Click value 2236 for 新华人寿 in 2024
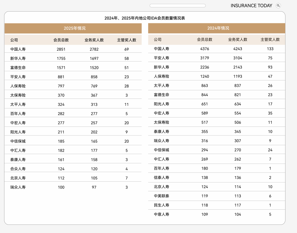The width and height of the screenshot is (297, 233). tap(205, 67)
